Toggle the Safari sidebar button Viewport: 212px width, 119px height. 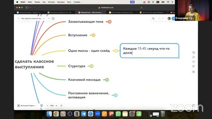27,8
